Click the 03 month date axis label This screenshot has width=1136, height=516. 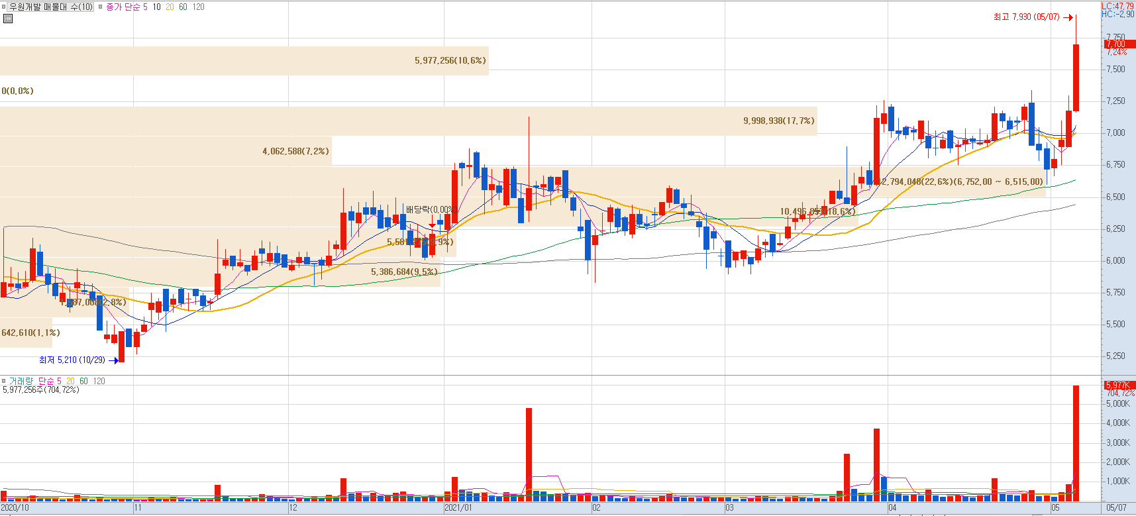click(x=729, y=508)
